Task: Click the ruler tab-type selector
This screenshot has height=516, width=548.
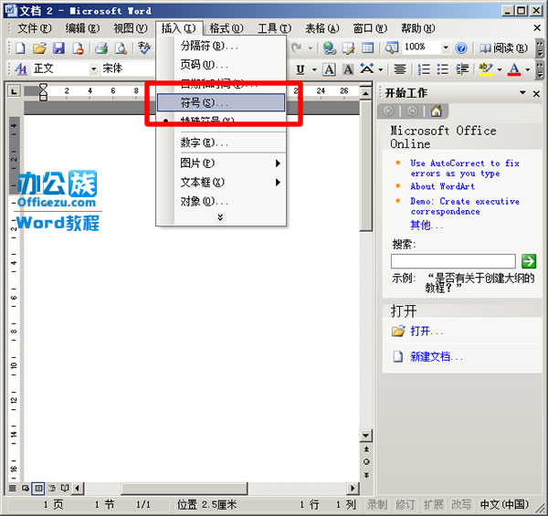Action: [x=14, y=91]
